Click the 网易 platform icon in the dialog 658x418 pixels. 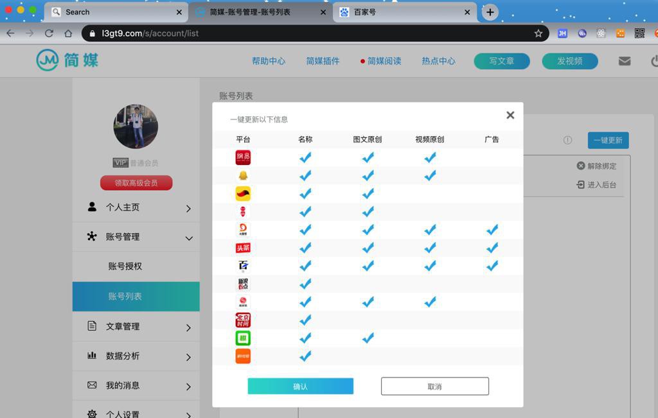click(x=243, y=158)
